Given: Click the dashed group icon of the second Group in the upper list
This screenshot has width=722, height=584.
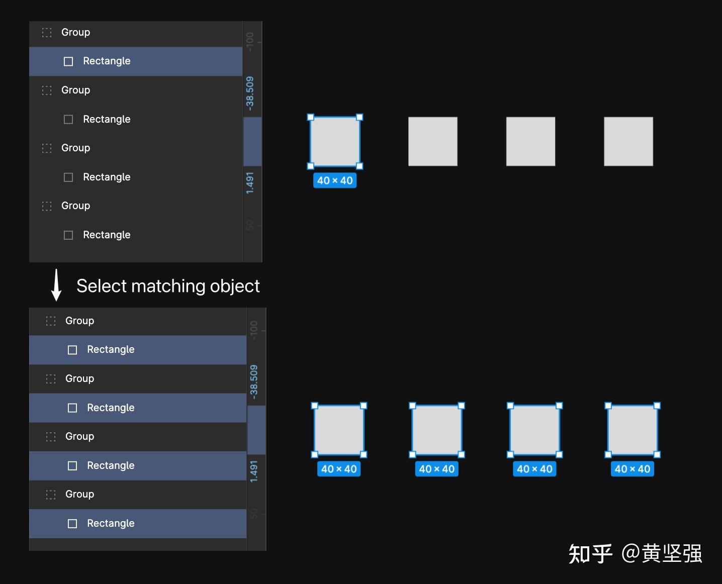Looking at the screenshot, I should coord(47,90).
